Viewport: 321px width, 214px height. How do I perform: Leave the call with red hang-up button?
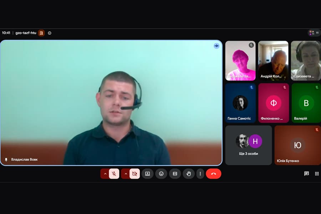point(214,174)
